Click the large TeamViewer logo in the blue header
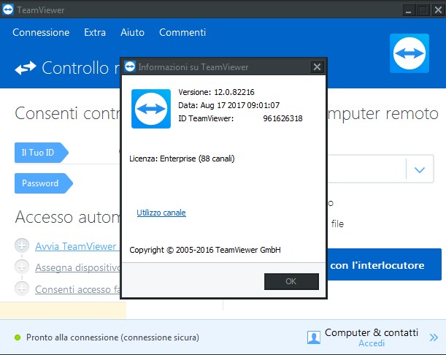The width and height of the screenshot is (446, 355). point(410,53)
